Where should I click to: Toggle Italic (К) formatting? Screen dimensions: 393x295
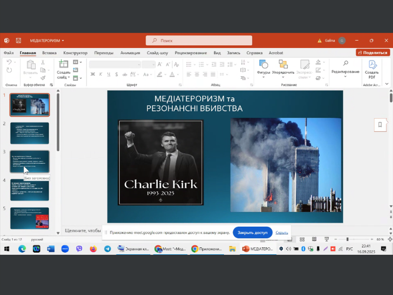101,74
